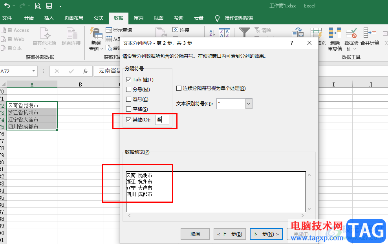Open the 视图 ribbon tab
This screenshot has height=244, width=388.
point(158,18)
